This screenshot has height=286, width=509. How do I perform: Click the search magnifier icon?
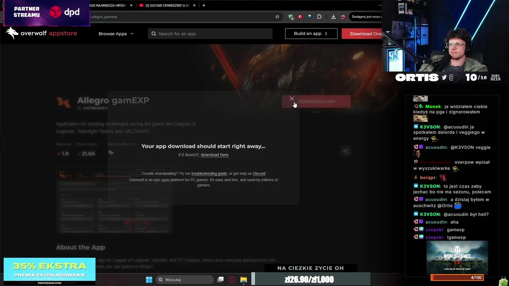(153, 34)
